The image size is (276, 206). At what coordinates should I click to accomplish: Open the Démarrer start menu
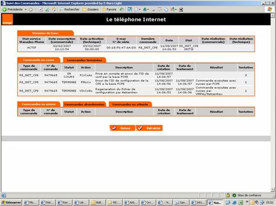click(x=11, y=203)
